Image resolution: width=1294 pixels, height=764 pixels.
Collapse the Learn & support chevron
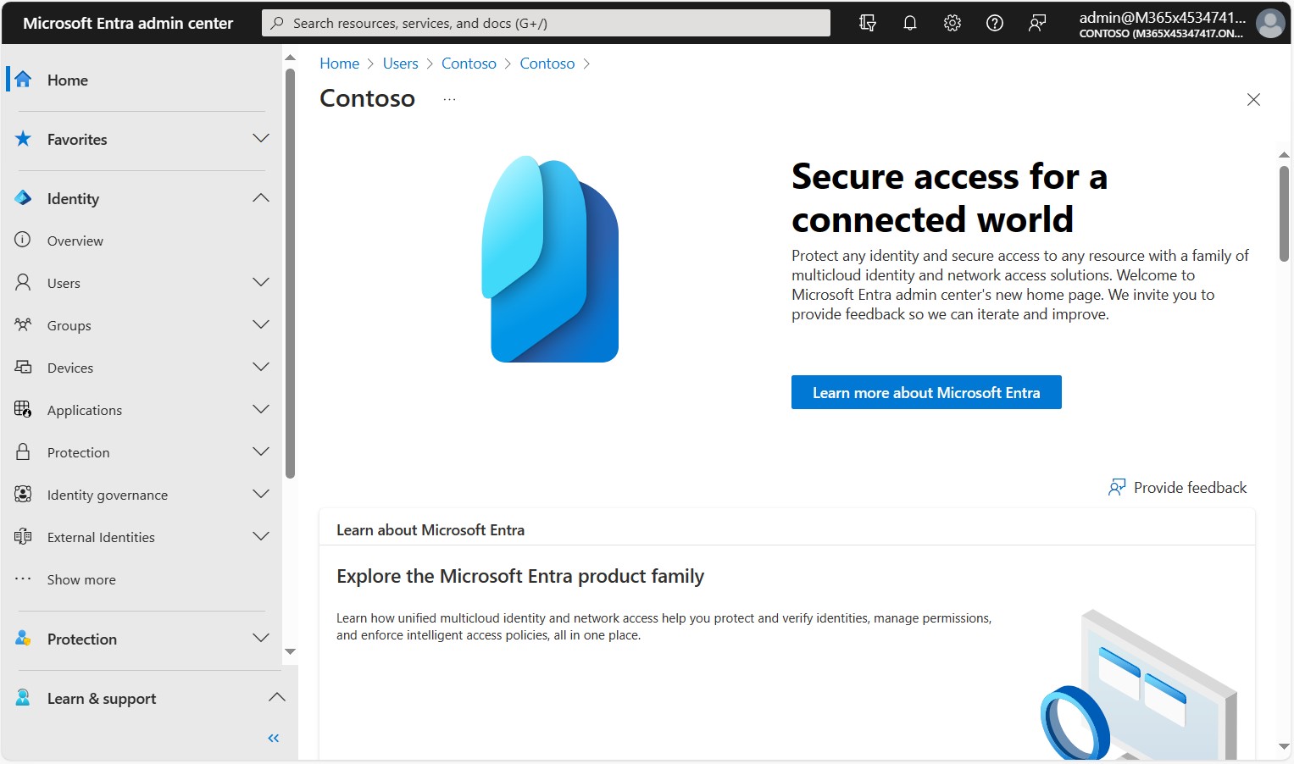[x=276, y=697]
